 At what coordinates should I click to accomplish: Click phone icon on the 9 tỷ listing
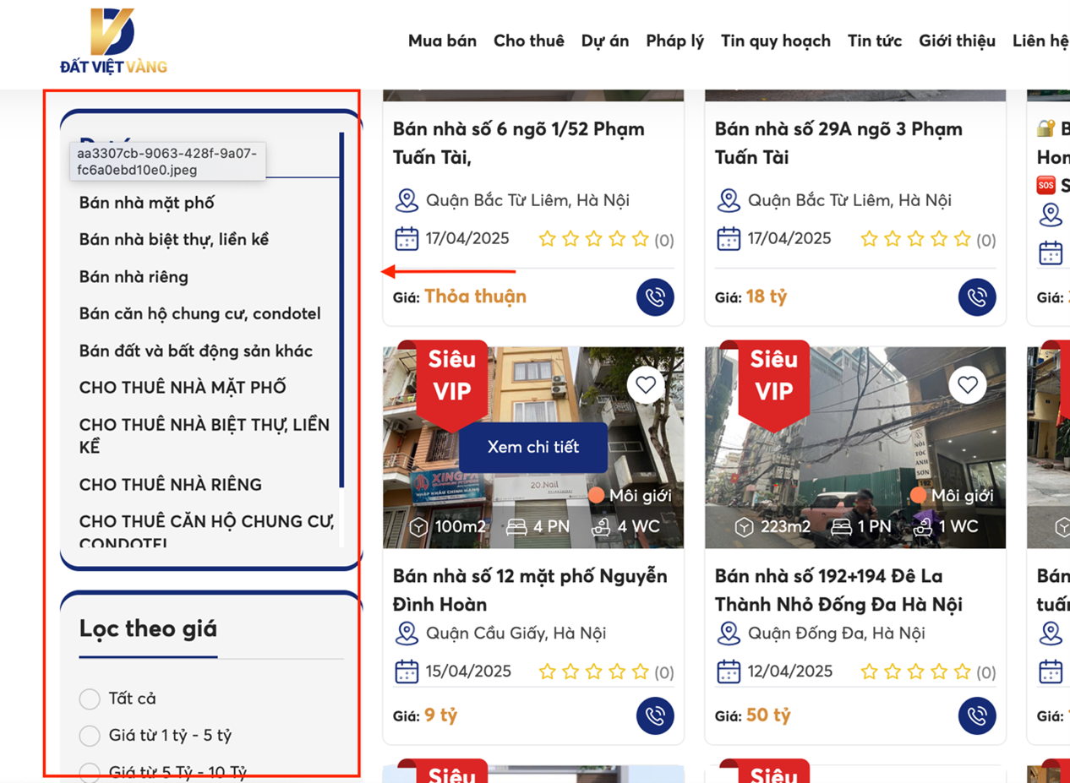pyautogui.click(x=655, y=716)
